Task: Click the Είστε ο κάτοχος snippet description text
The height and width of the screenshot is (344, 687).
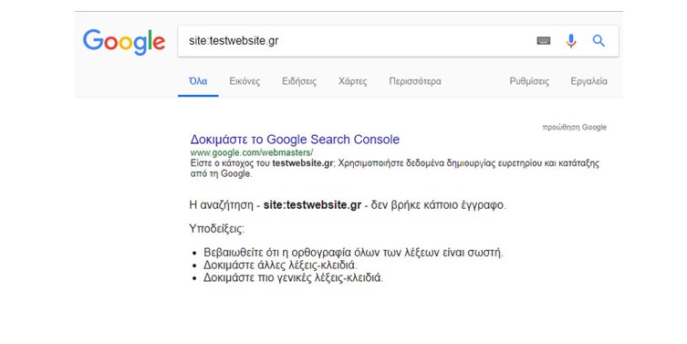Action: (394, 168)
